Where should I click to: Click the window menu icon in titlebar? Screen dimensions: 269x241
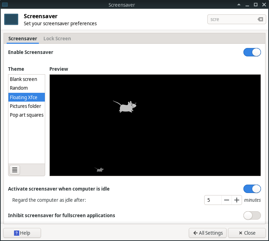click(5, 5)
